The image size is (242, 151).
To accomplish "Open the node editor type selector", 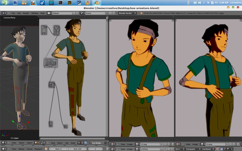I will (x=43, y=143).
